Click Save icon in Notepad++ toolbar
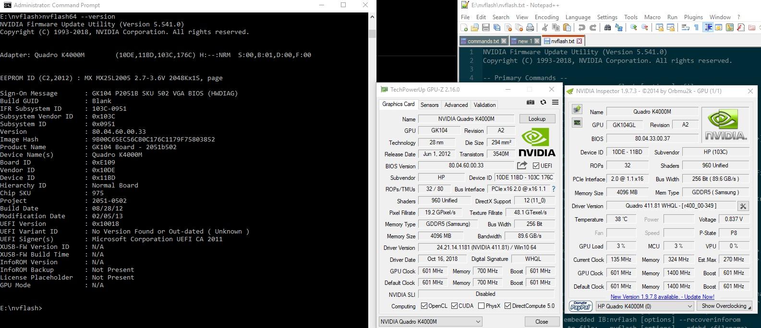This screenshot has width=761, height=328. (486, 28)
